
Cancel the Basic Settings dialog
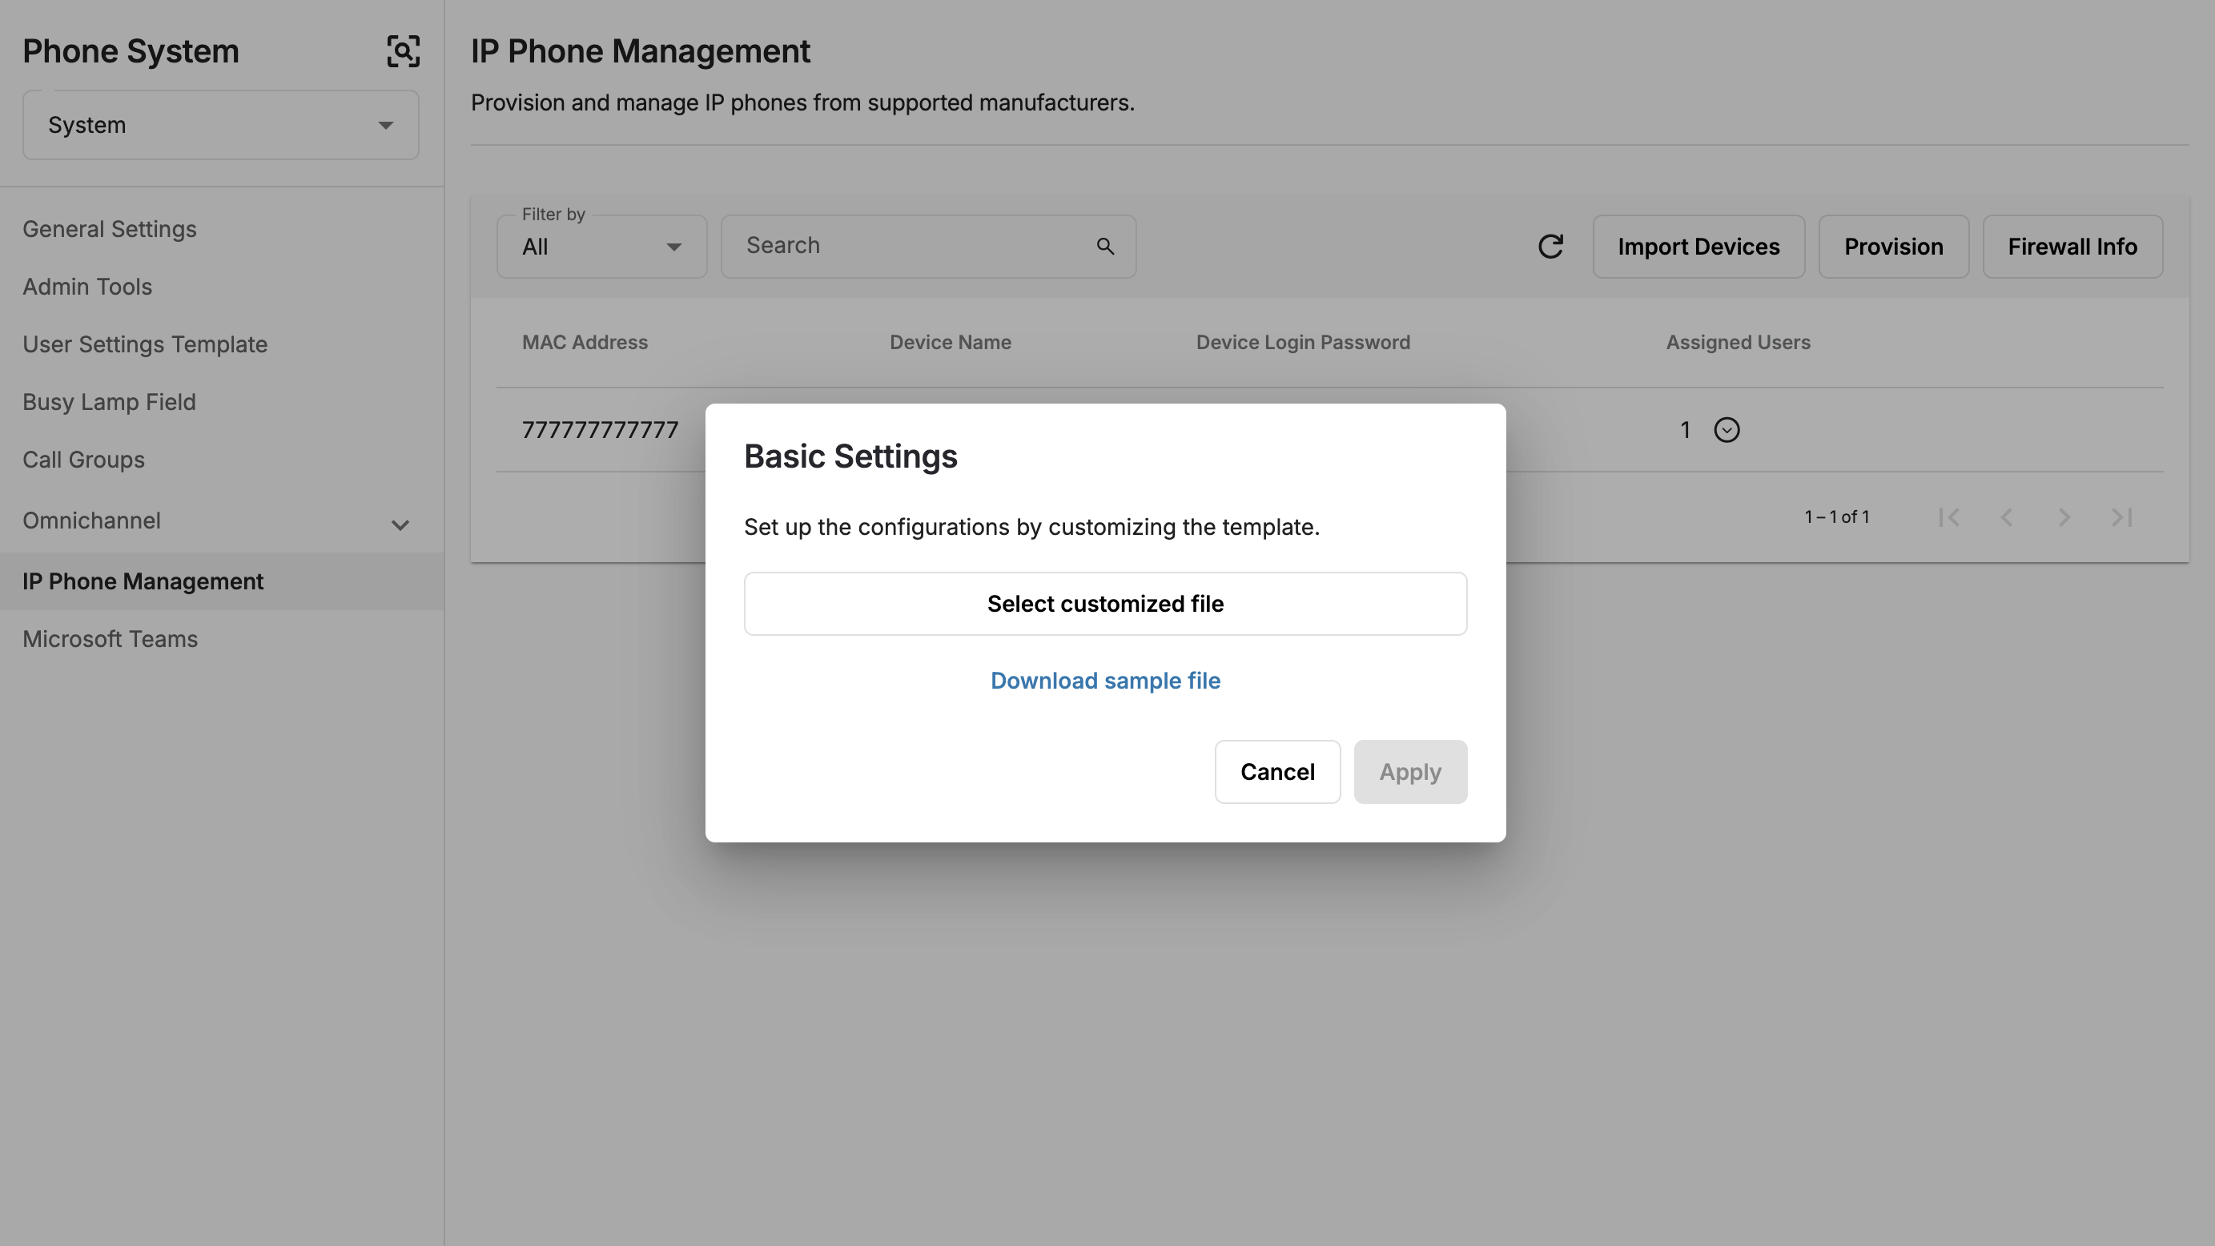point(1277,772)
